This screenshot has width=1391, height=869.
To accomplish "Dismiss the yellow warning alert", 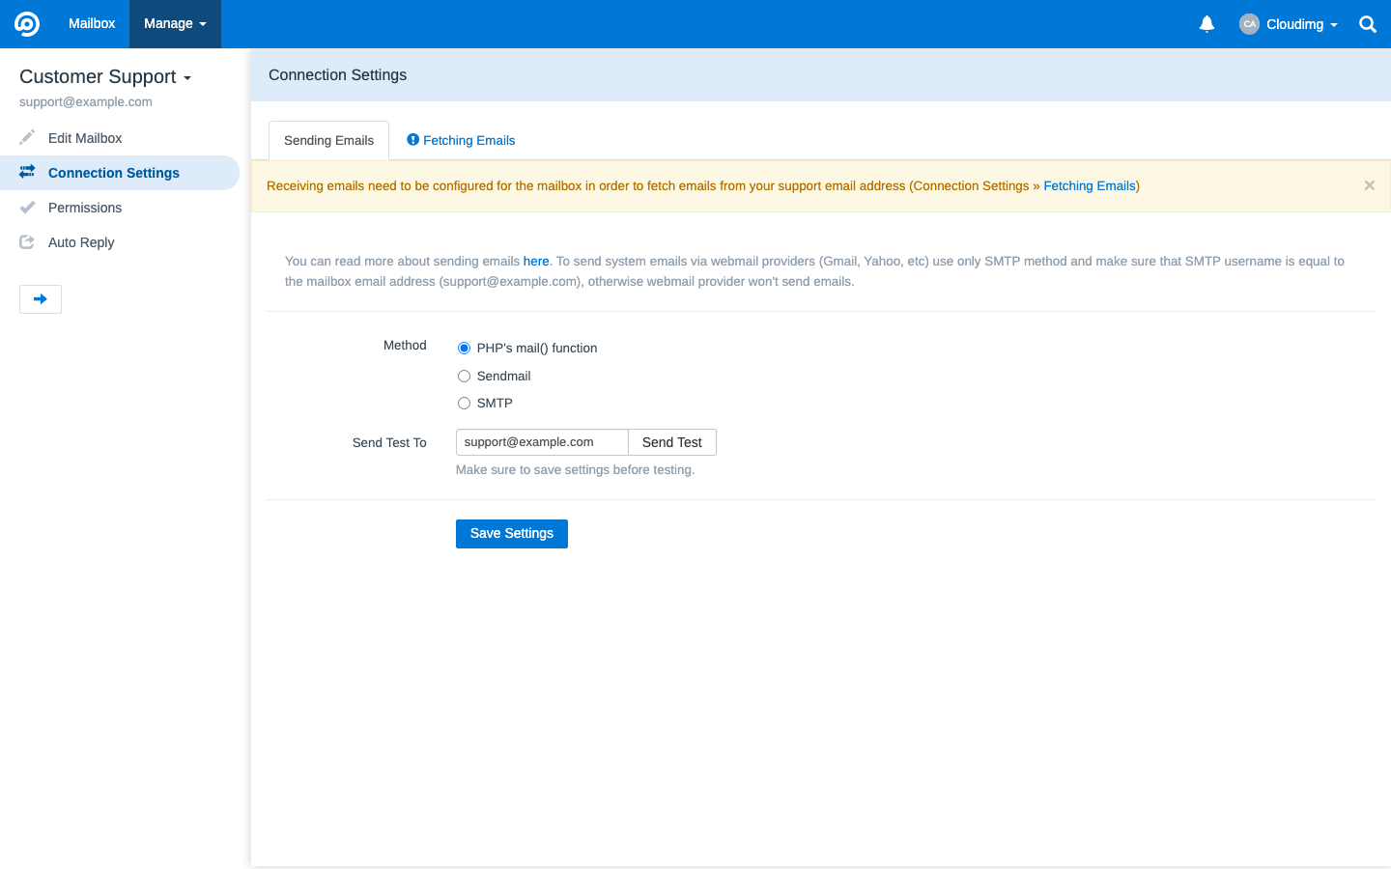I will coord(1369,185).
